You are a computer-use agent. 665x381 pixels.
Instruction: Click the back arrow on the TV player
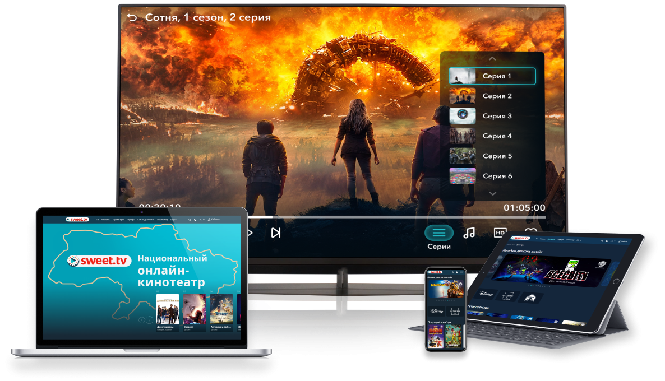(132, 17)
